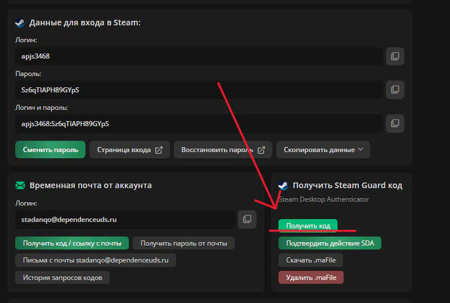Open 'История запросов кодов' history
Screen dimensions: 450x303
click(62, 277)
